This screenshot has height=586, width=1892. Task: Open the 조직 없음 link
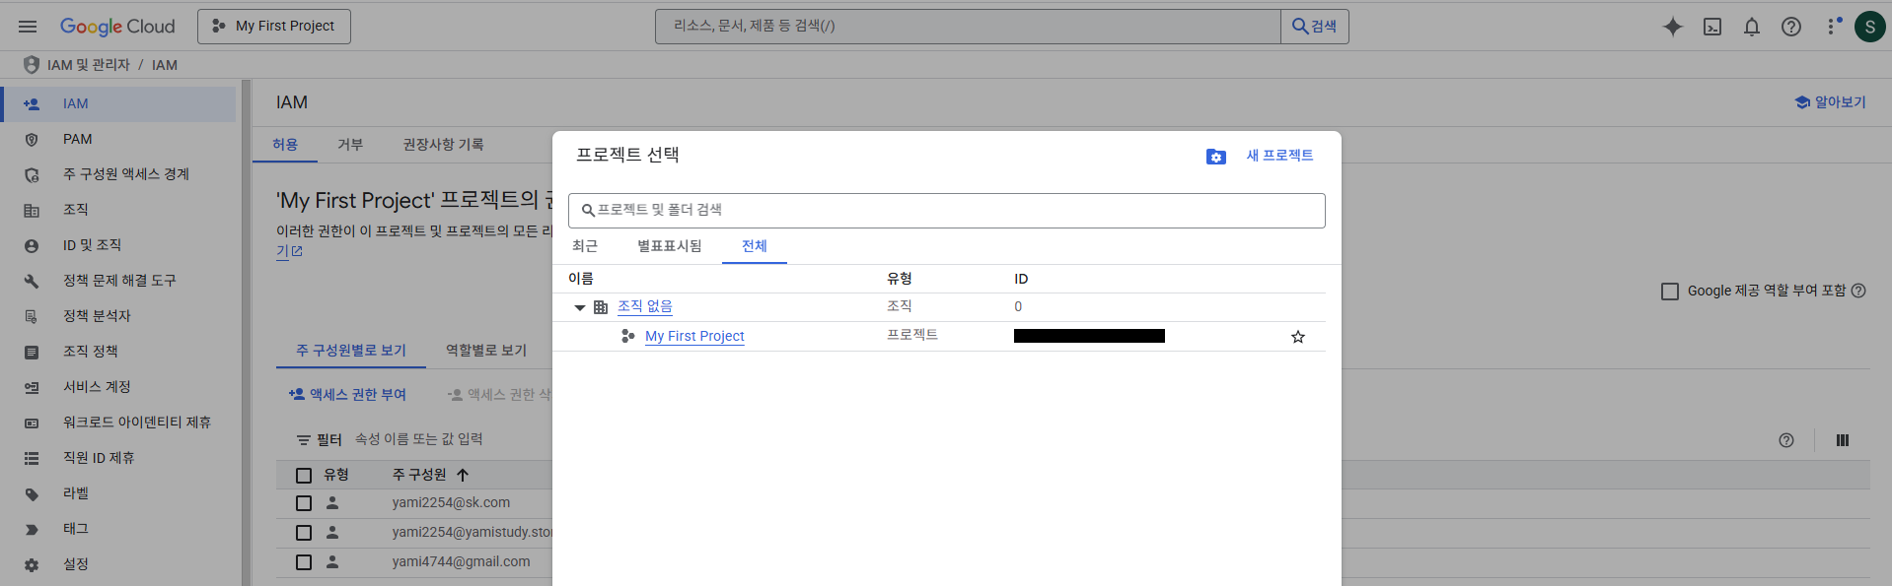[x=645, y=306]
